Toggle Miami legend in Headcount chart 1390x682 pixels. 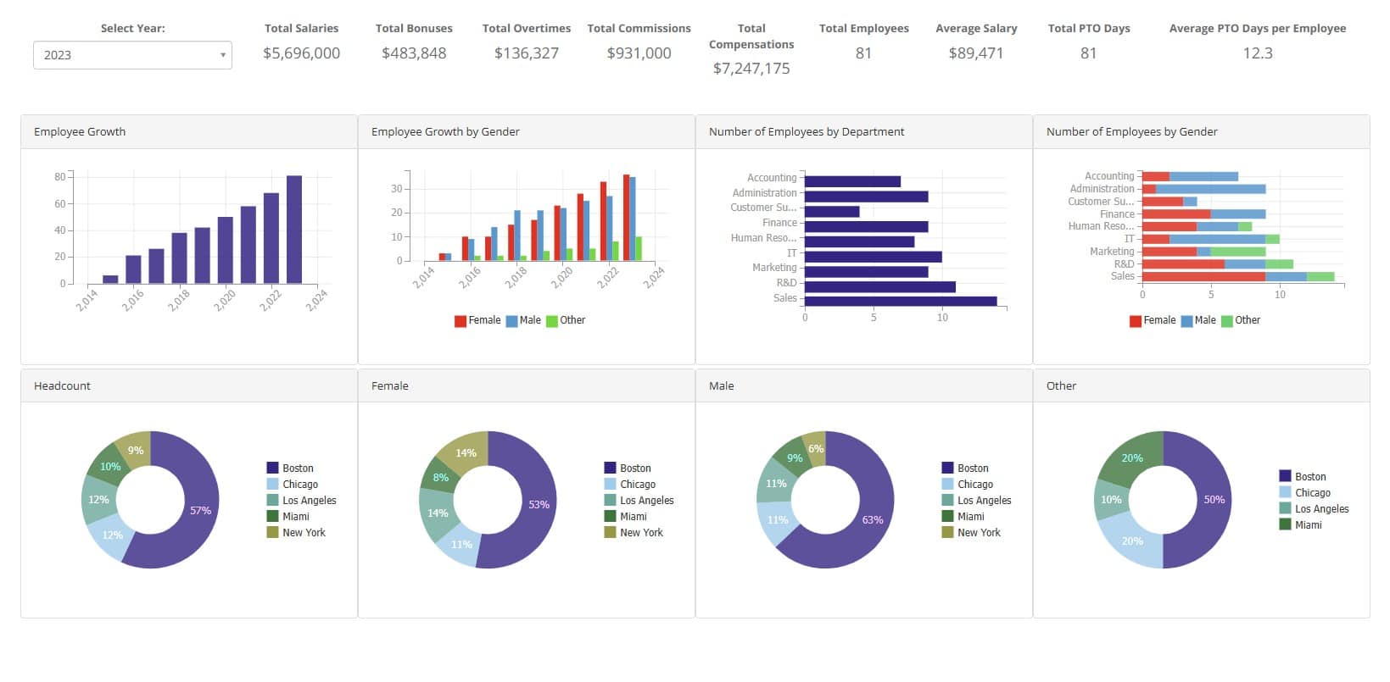(287, 516)
